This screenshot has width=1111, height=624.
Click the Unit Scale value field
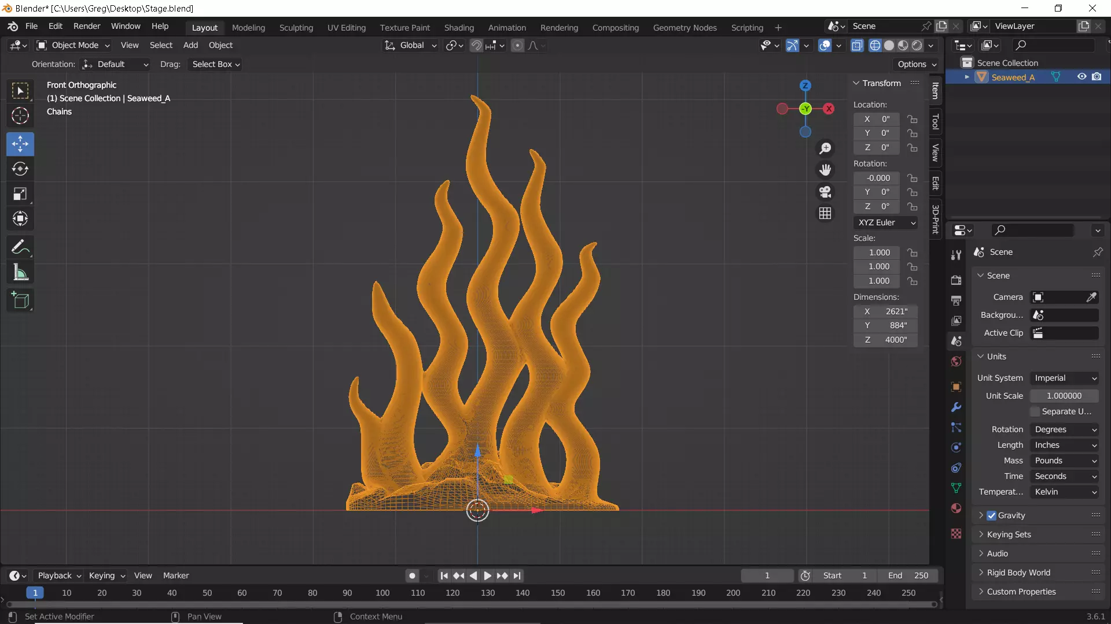coord(1064,396)
